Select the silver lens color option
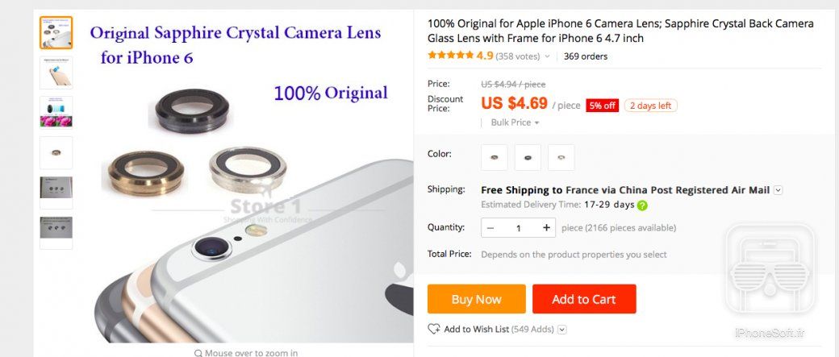Screen dimensions: 839x357 [561, 157]
